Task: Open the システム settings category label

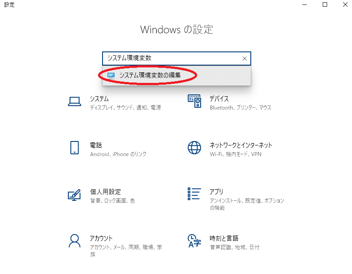Action: tap(99, 99)
